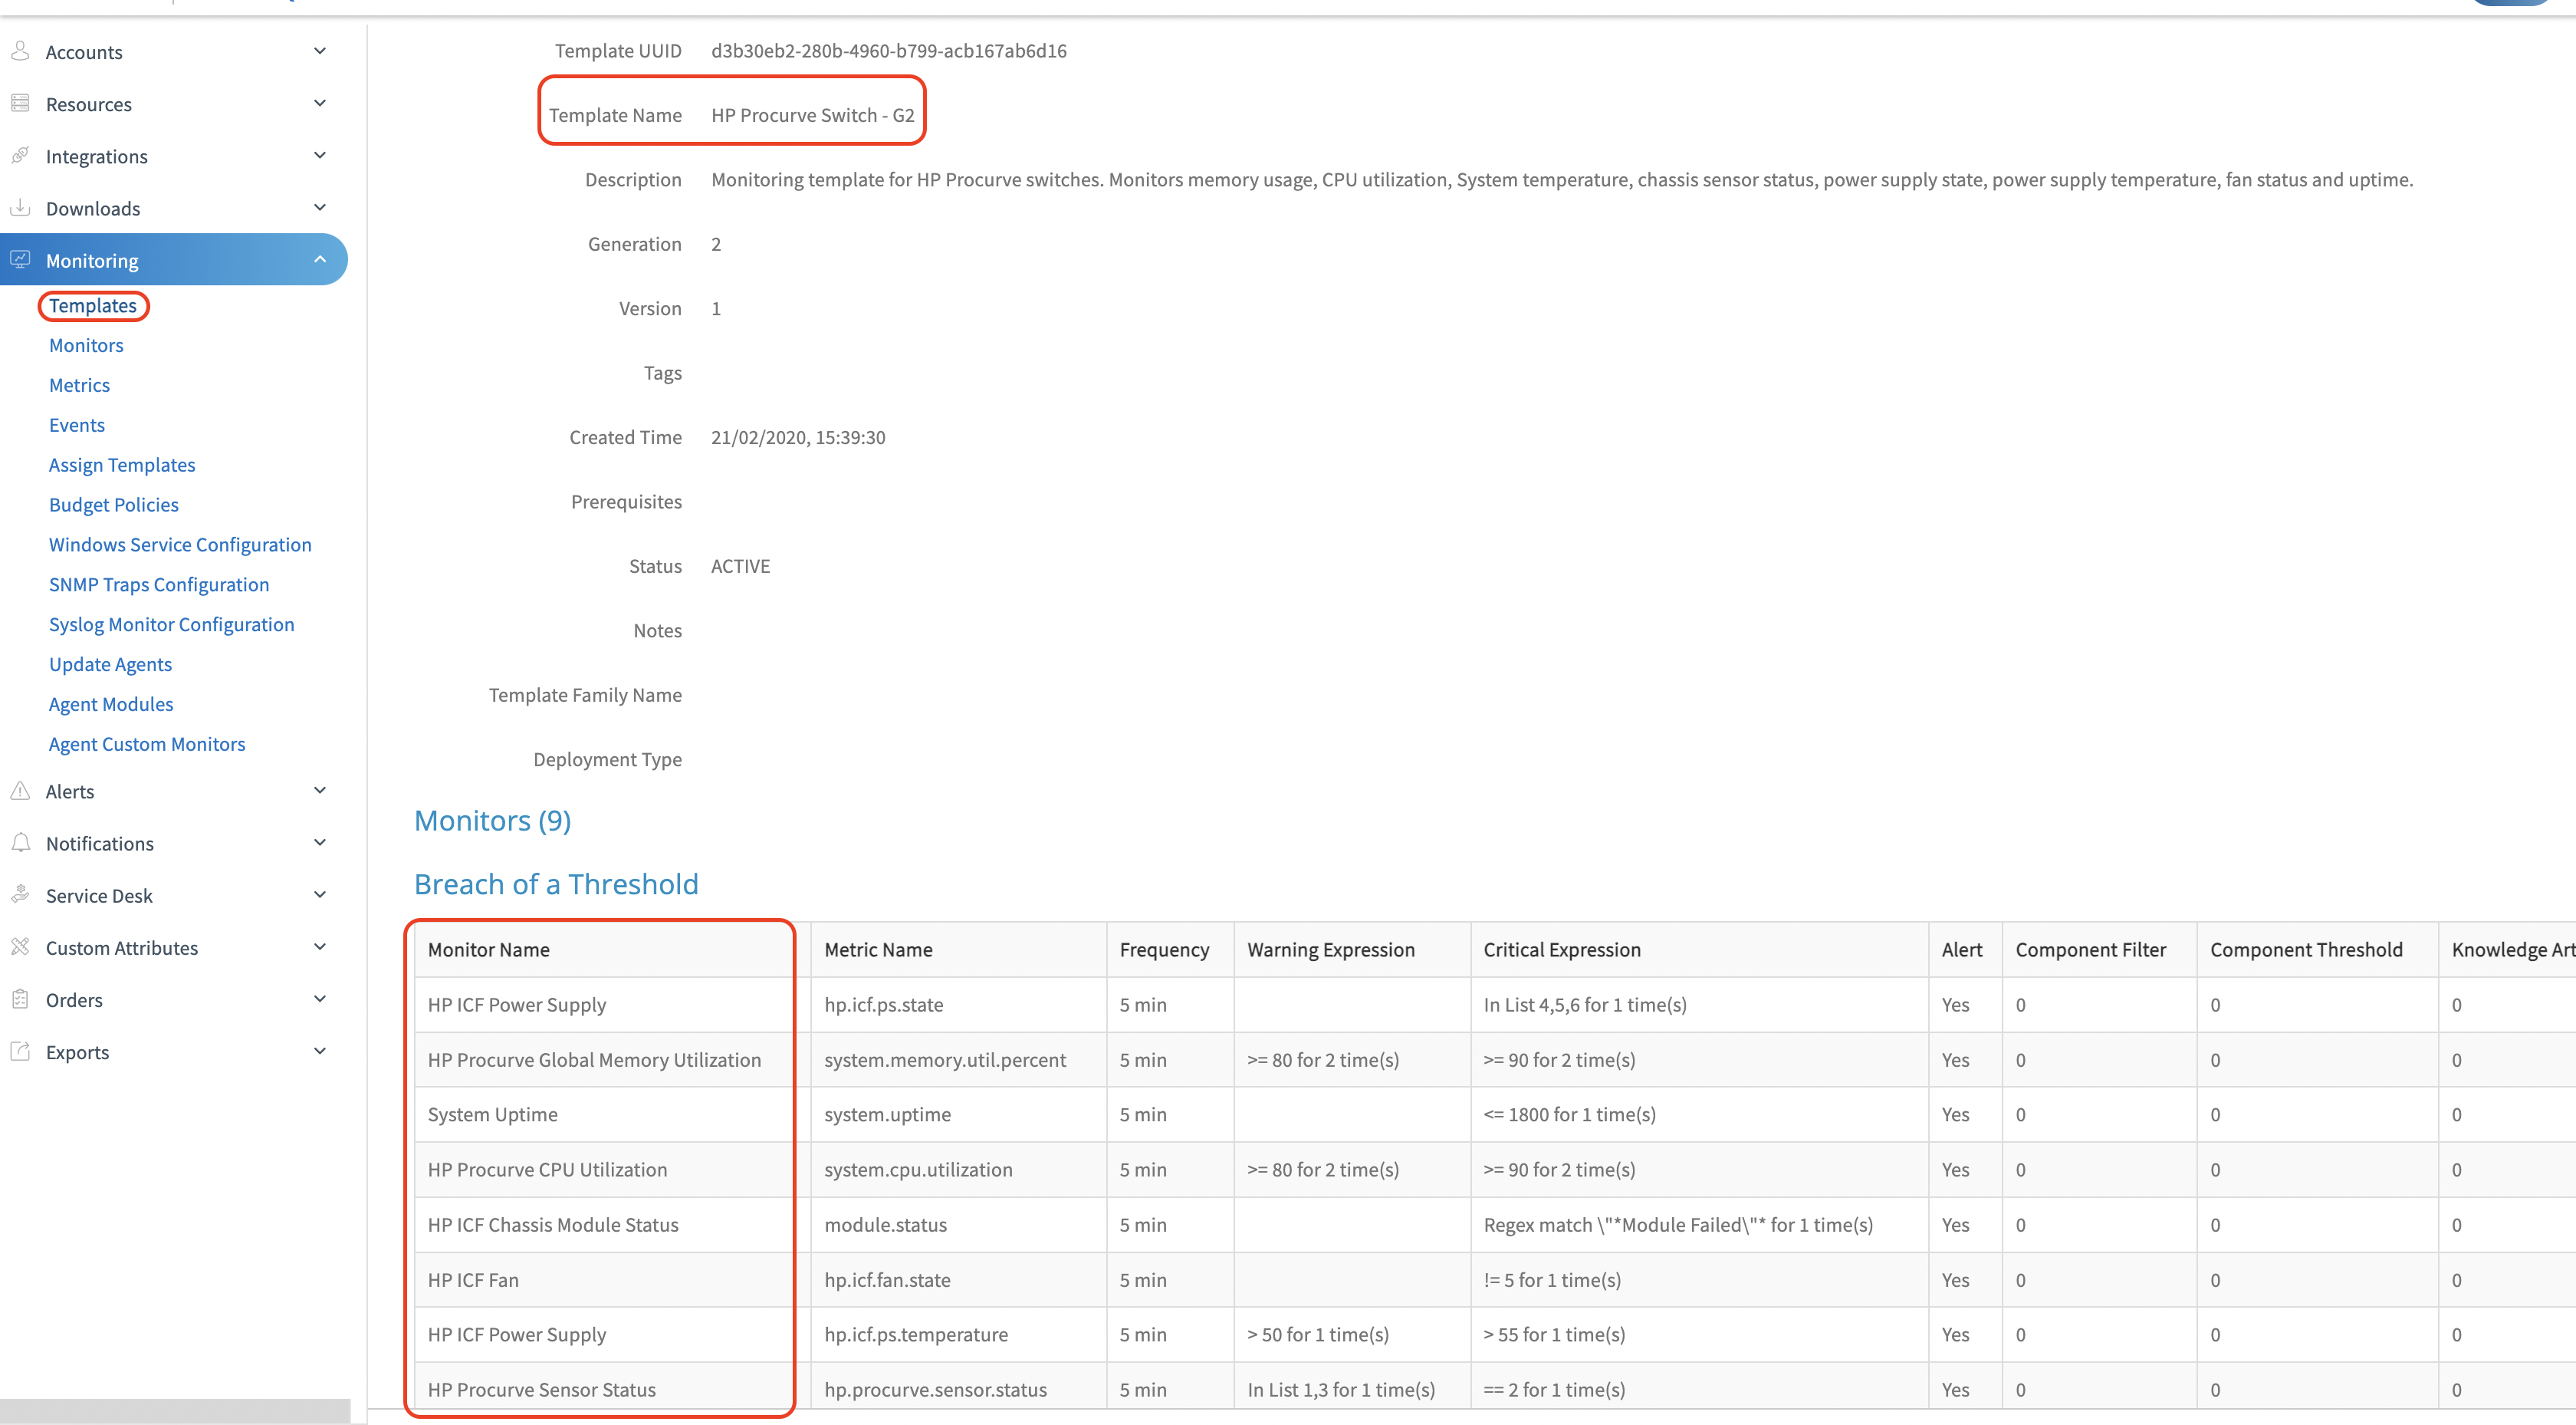The width and height of the screenshot is (2576, 1425).
Task: Click the Resources server icon
Action: 20,103
